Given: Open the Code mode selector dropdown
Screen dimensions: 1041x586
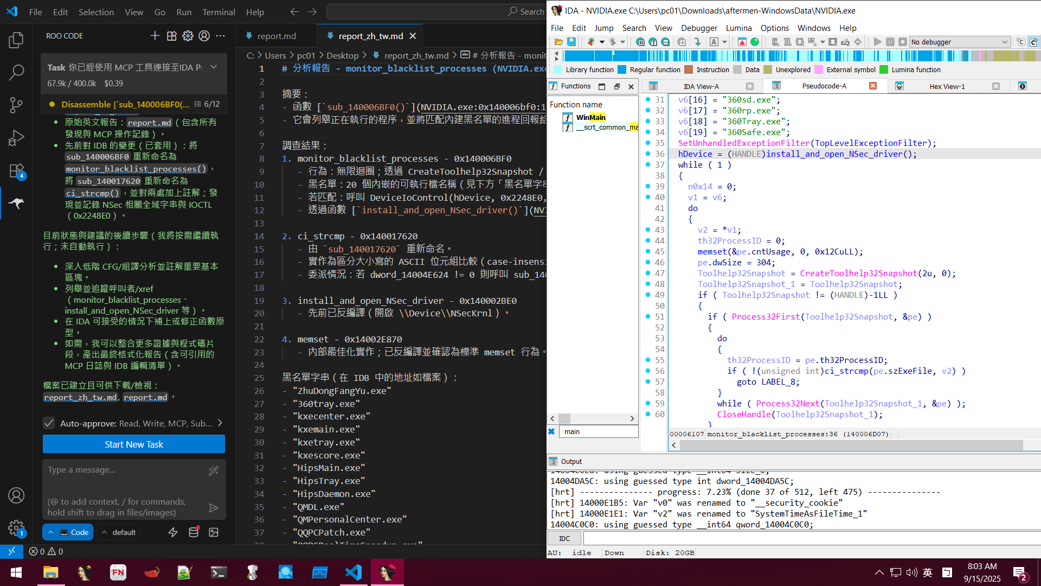Looking at the screenshot, I should pyautogui.click(x=68, y=532).
